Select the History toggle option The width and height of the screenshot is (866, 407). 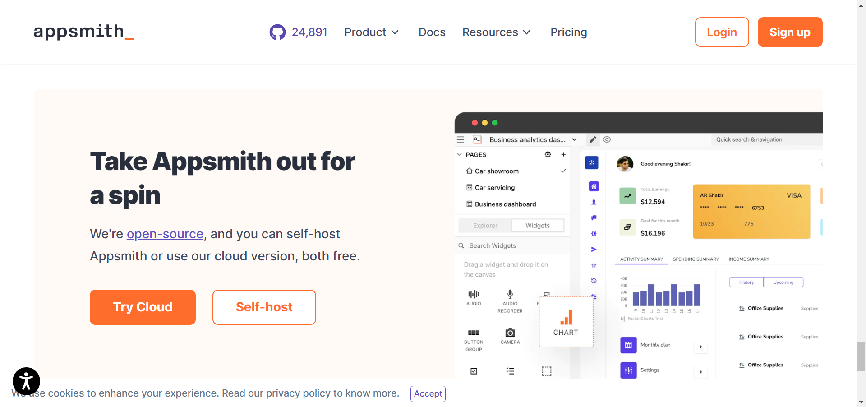tap(746, 282)
